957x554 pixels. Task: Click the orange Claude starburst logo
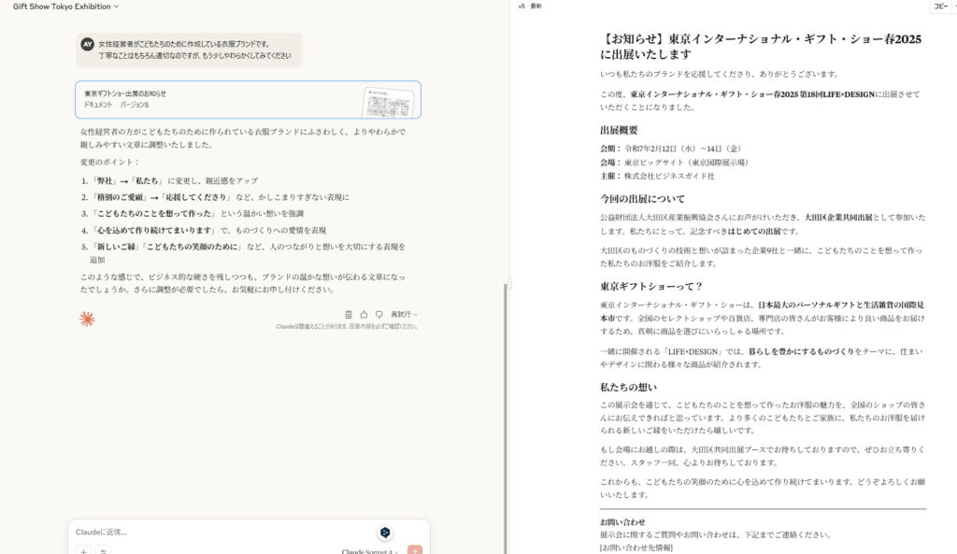click(87, 320)
